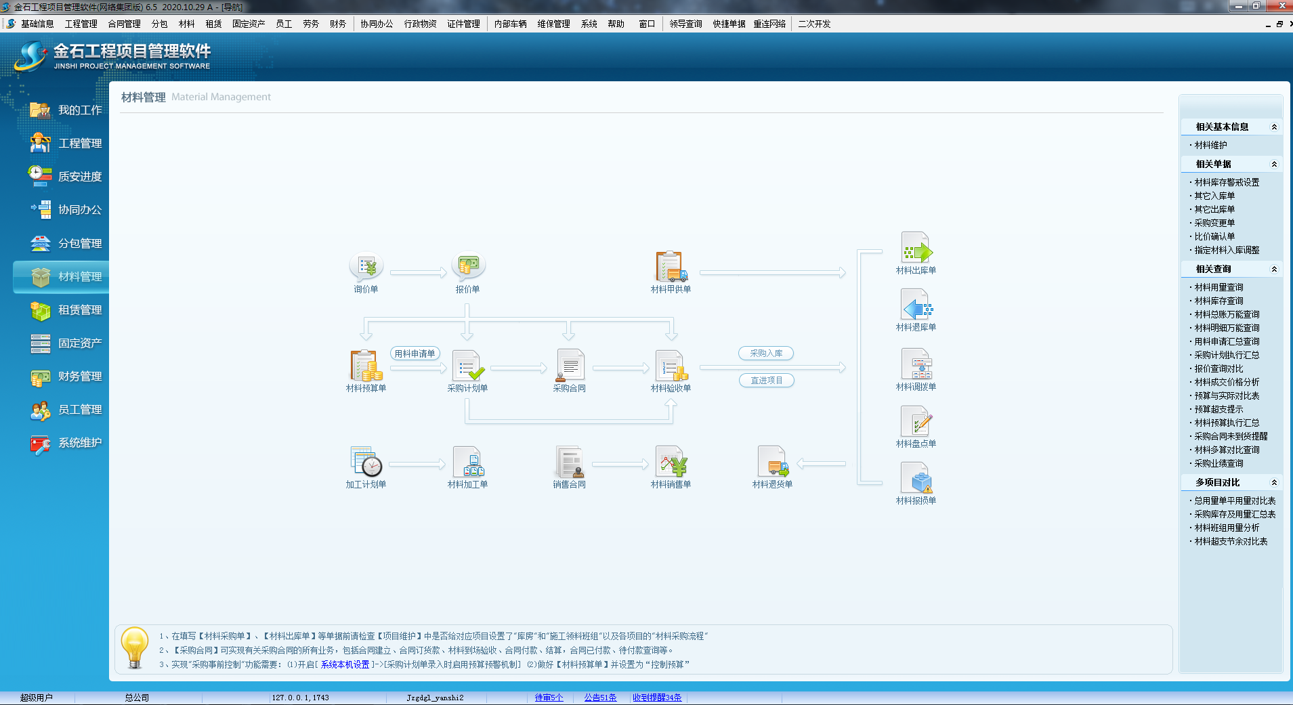Open the 采购合同 contract icon
The image size is (1293, 705).
click(x=569, y=366)
